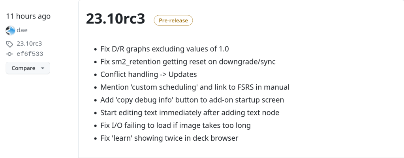
Task: Click the 'Add copy debug info button' note
Action: (x=192, y=100)
